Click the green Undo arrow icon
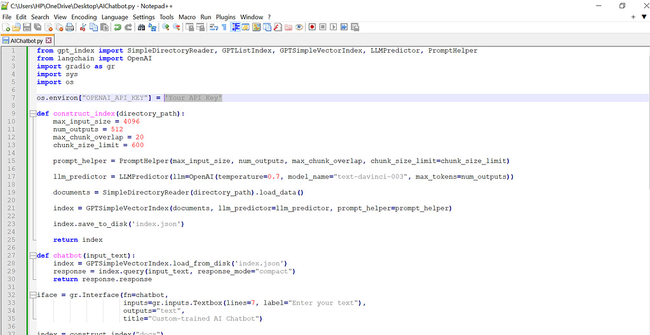The image size is (650, 335). (x=118, y=27)
